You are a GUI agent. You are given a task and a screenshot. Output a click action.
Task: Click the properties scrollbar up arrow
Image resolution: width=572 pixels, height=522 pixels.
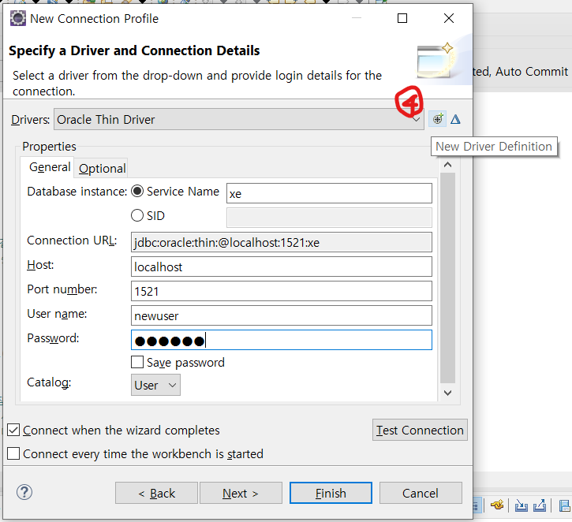pyautogui.click(x=447, y=165)
